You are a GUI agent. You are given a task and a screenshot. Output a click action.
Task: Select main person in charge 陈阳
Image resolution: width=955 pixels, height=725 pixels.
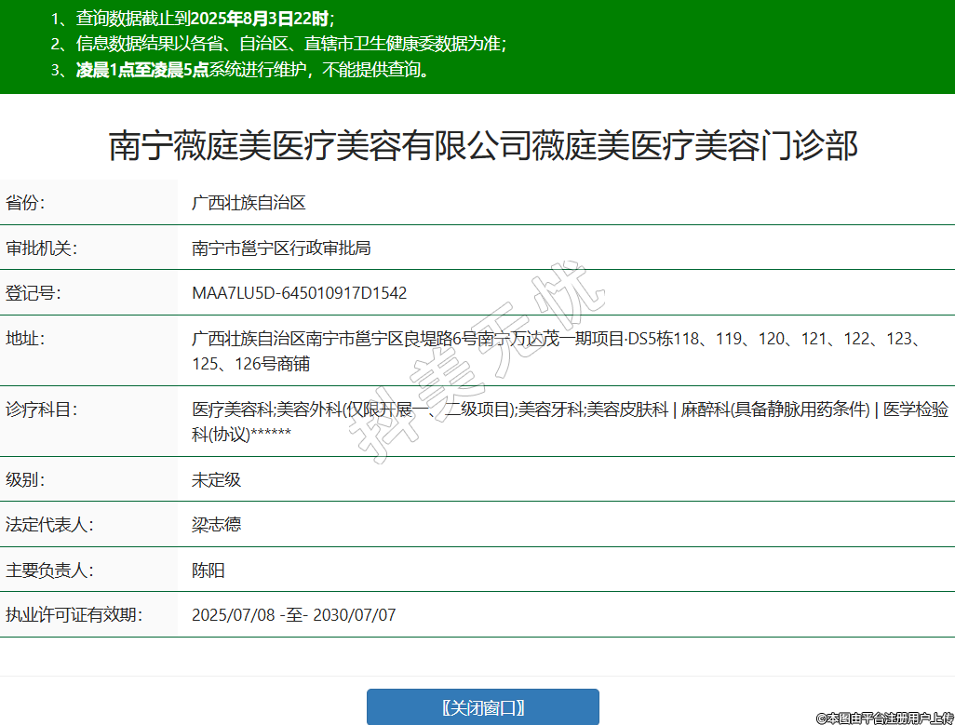click(x=208, y=571)
